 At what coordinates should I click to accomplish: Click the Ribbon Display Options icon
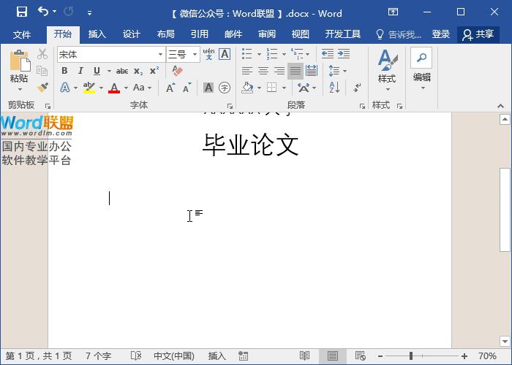pyautogui.click(x=393, y=12)
